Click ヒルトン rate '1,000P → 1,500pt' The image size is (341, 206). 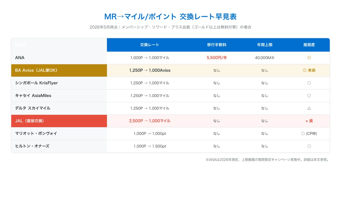click(x=150, y=146)
